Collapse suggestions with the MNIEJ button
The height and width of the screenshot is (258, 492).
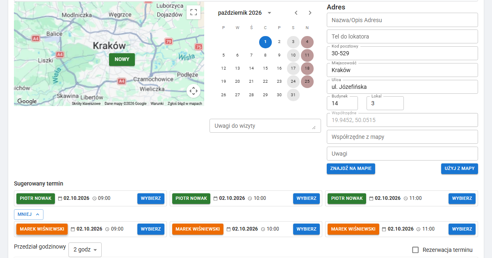coord(29,214)
